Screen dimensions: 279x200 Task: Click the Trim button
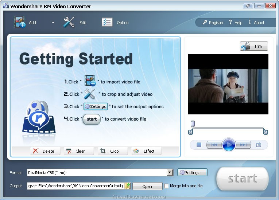254,46
